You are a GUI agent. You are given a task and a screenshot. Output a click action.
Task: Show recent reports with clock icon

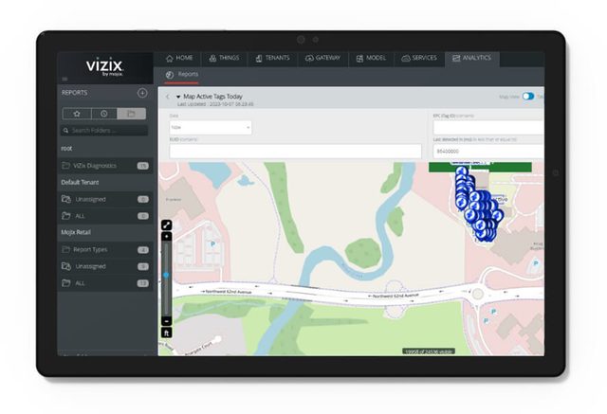click(x=104, y=114)
